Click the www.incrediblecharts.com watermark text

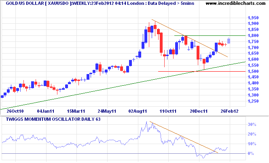[x=235, y=3]
